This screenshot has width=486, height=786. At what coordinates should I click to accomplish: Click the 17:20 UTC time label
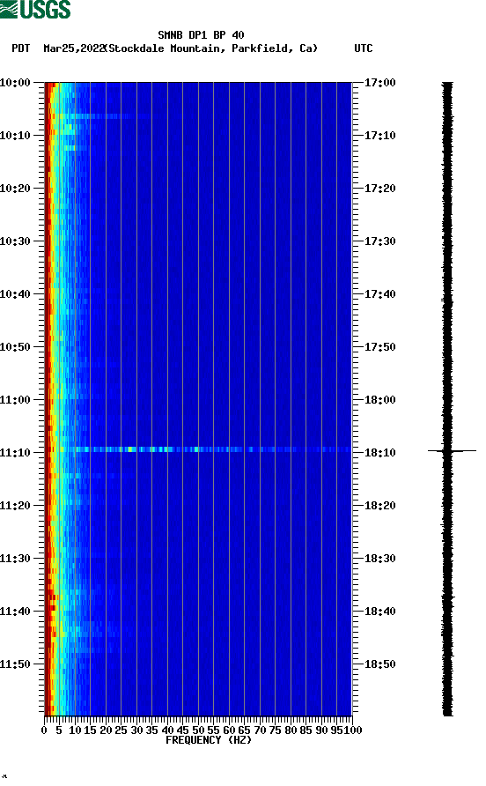(x=379, y=189)
